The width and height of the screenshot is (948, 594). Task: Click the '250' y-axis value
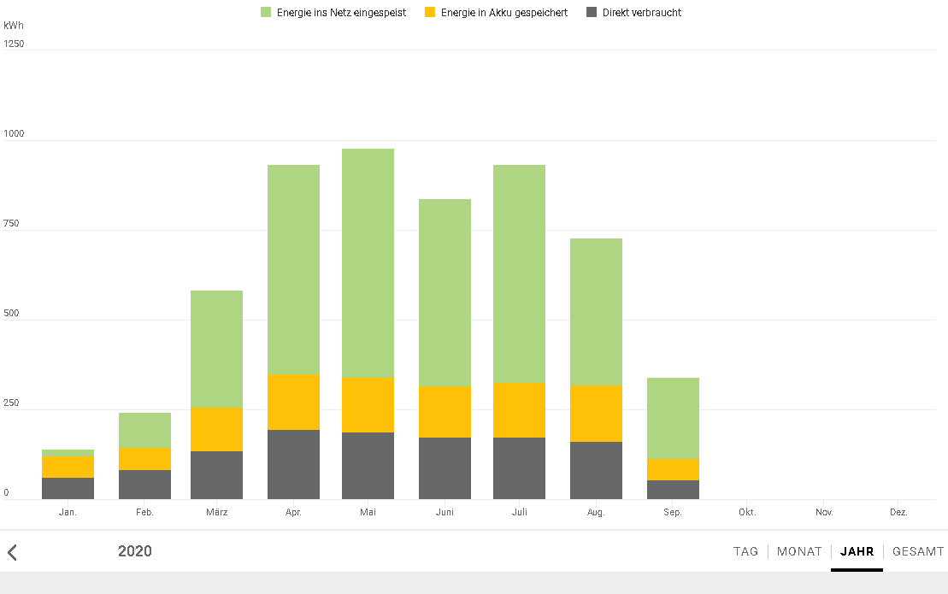pos(11,403)
